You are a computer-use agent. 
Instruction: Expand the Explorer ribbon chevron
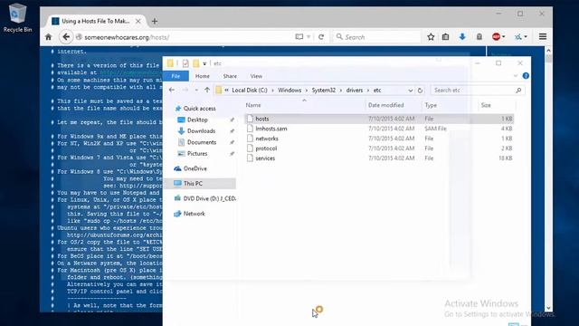(x=516, y=76)
